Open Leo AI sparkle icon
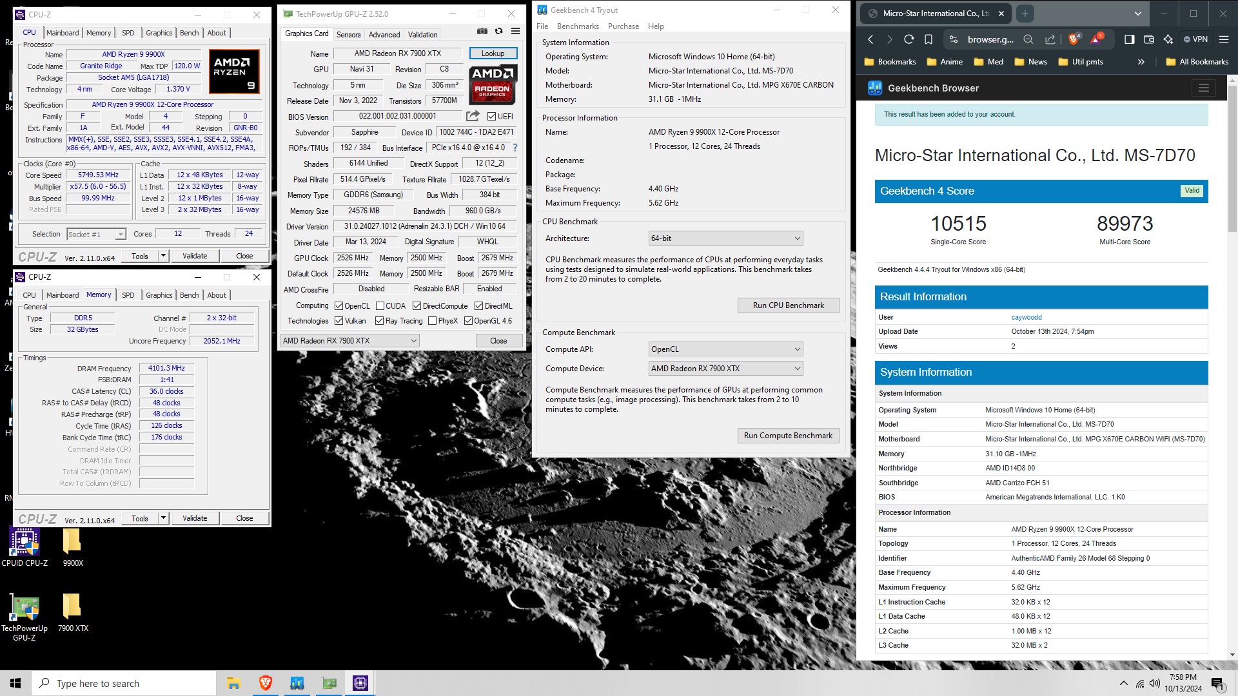The image size is (1238, 696). [x=1168, y=39]
